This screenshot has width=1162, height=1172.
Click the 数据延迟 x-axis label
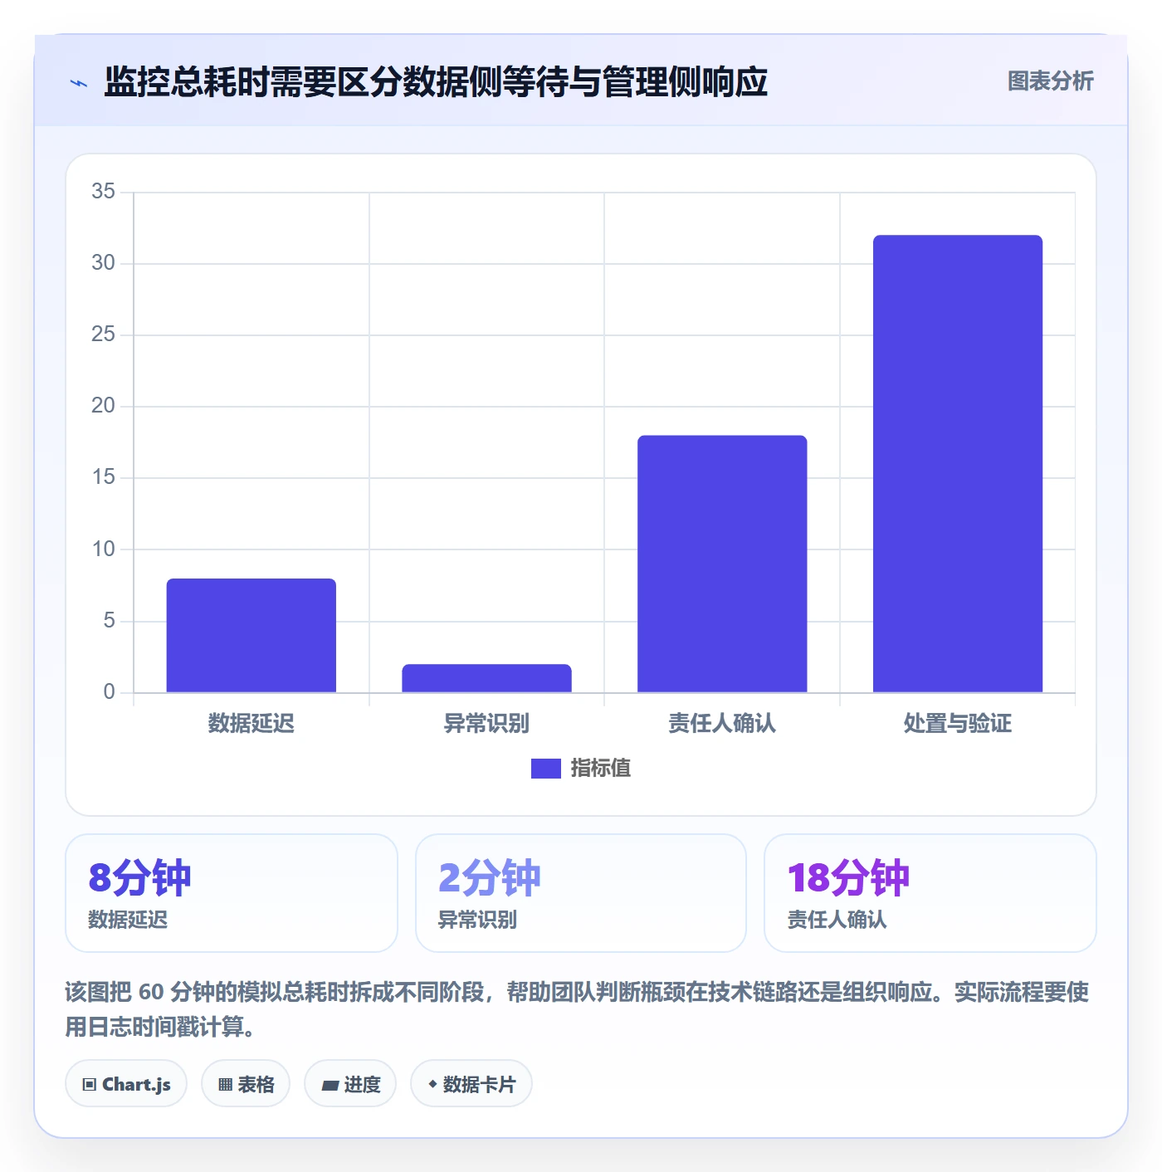251,723
